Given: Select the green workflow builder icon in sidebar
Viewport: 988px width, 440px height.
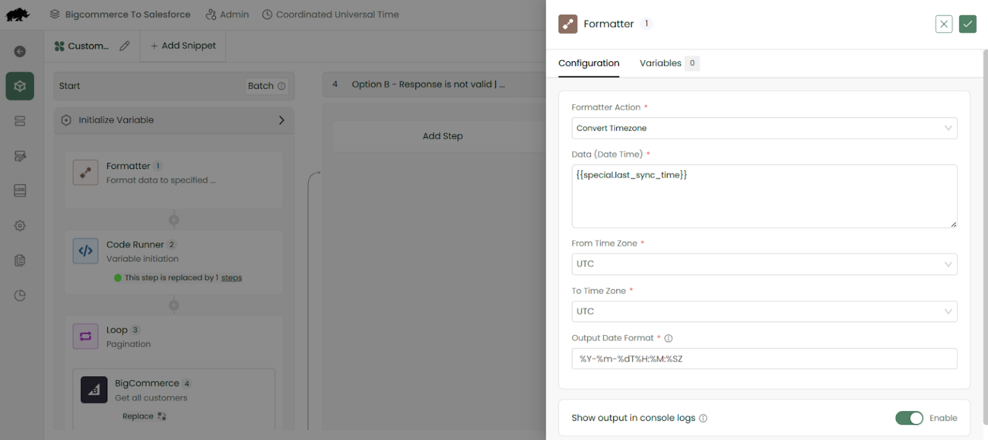Looking at the screenshot, I should pyautogui.click(x=19, y=86).
